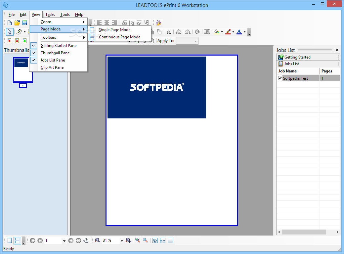Open fill color dropdown arrow
Screen dimensions: 344x254
[222, 32]
